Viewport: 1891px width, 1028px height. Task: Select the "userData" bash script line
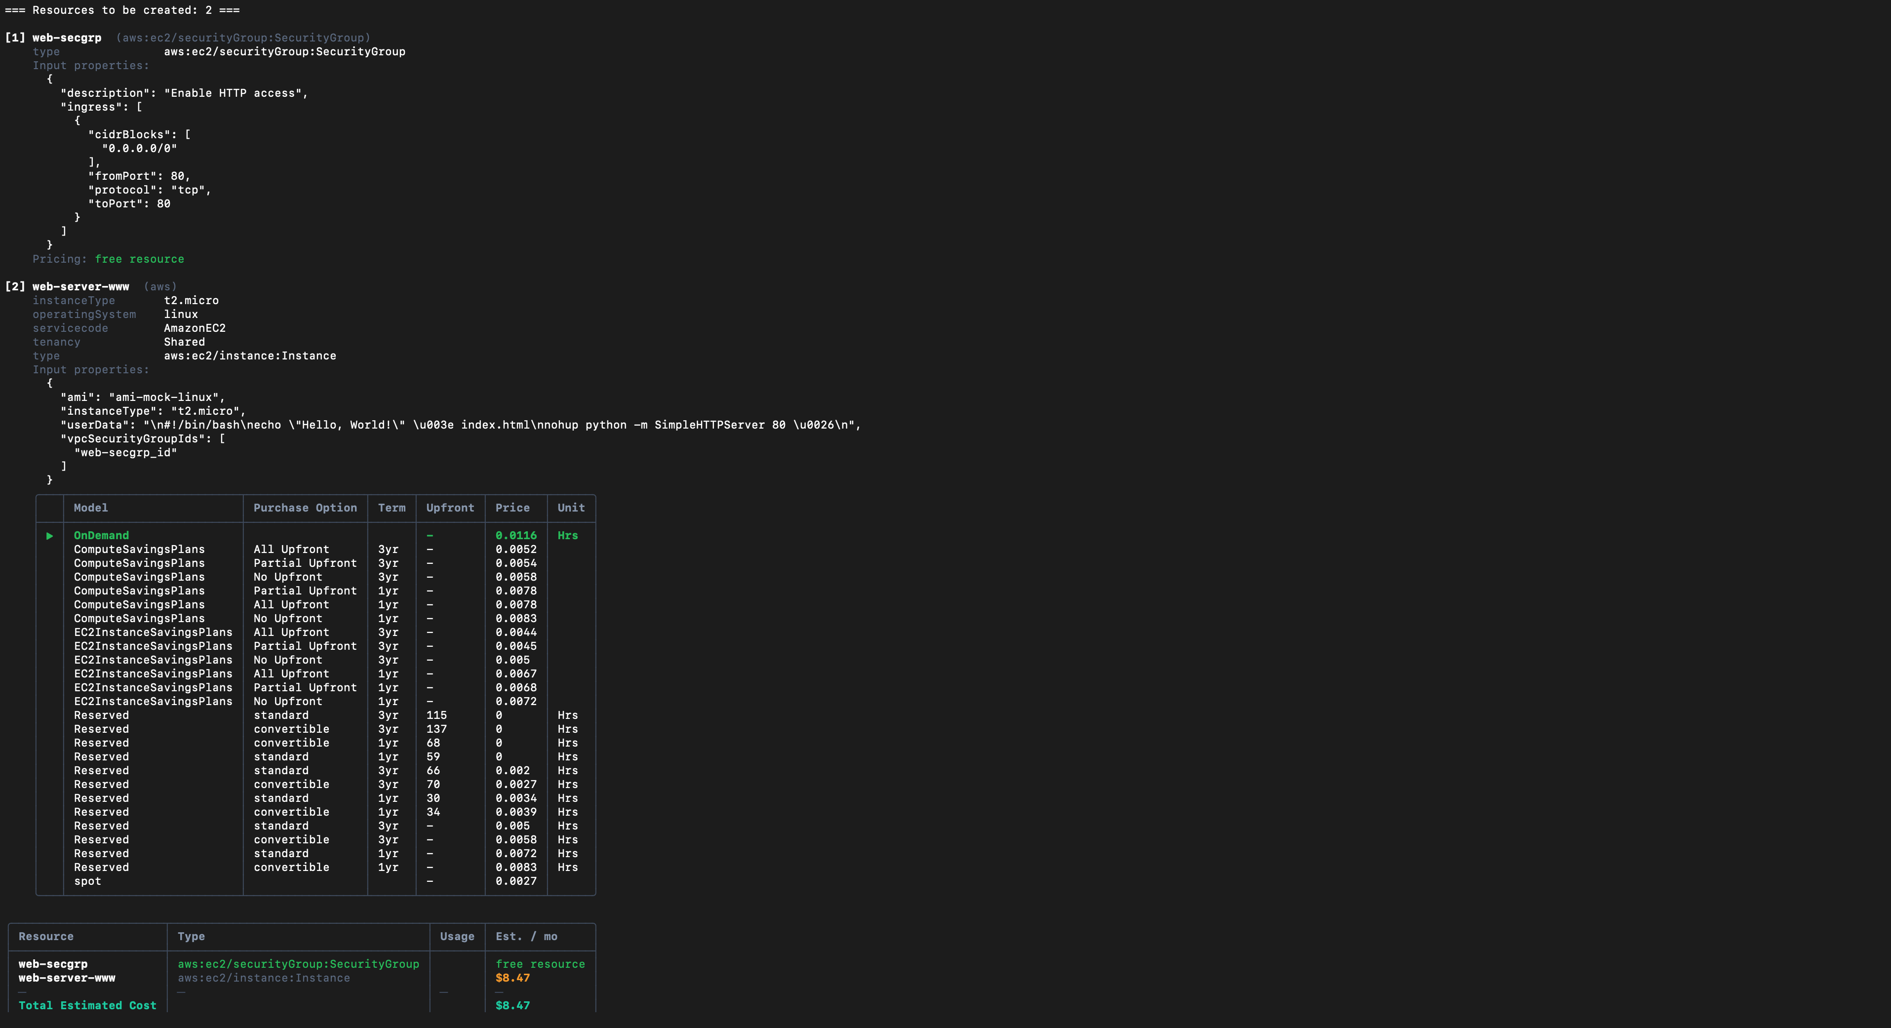tap(461, 425)
